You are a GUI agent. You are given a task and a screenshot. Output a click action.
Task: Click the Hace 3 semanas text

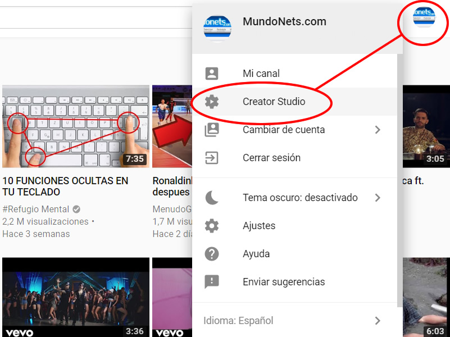(x=36, y=234)
